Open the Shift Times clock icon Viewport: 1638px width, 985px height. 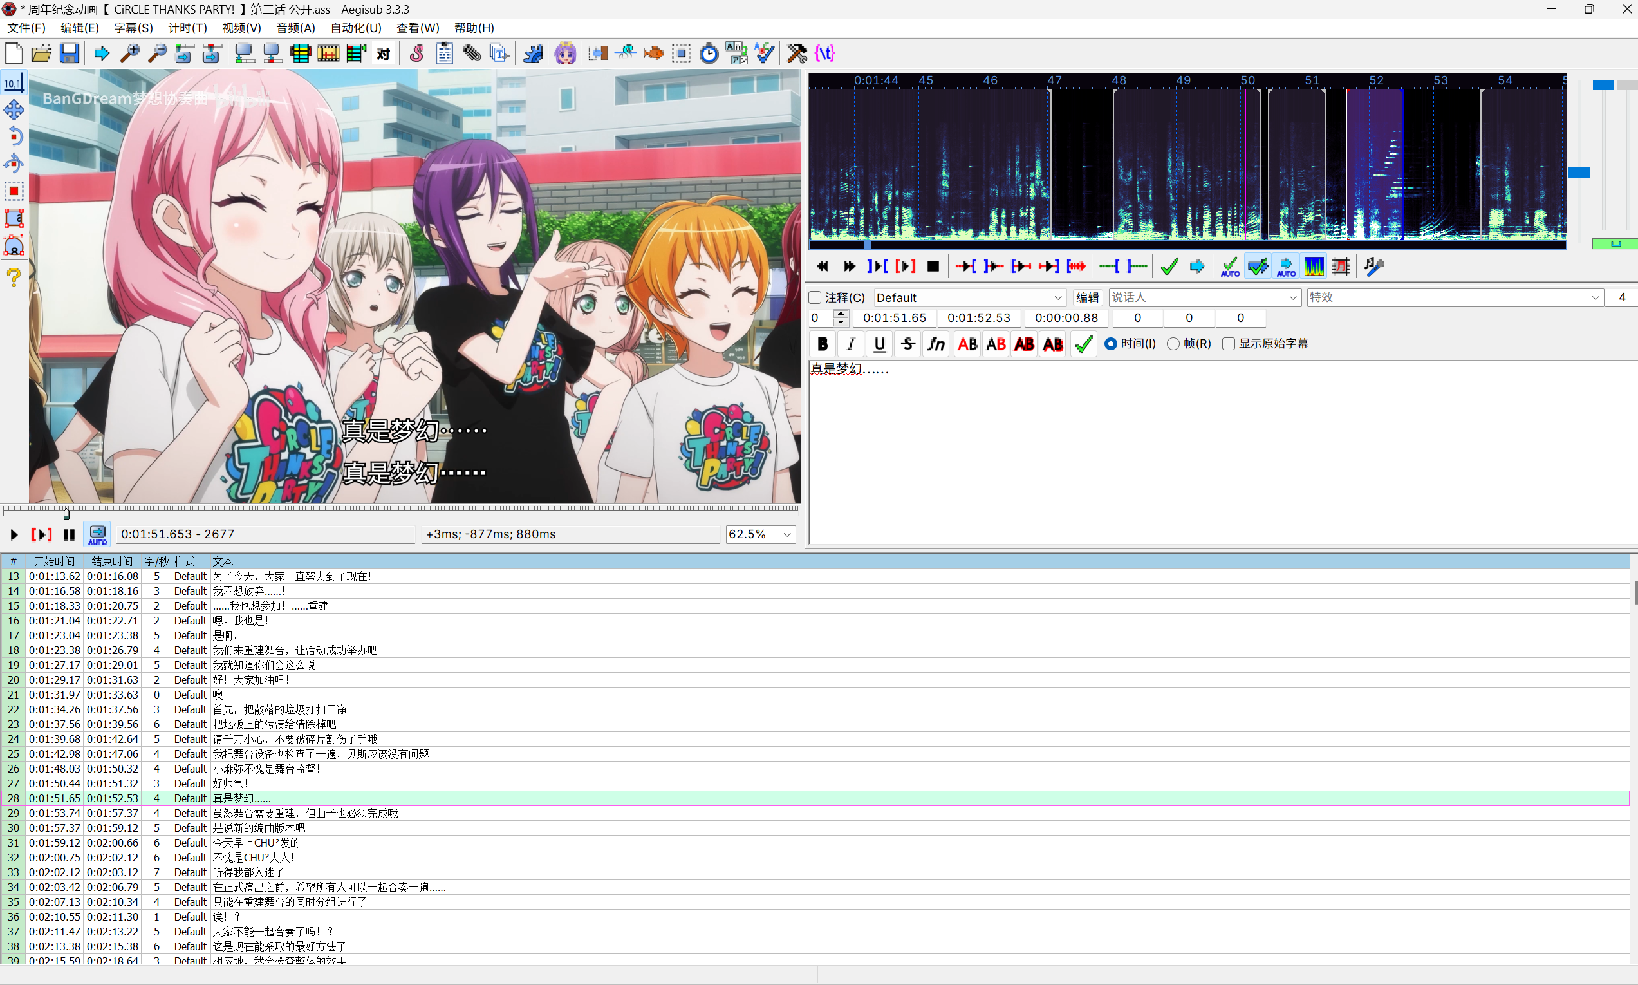[709, 53]
